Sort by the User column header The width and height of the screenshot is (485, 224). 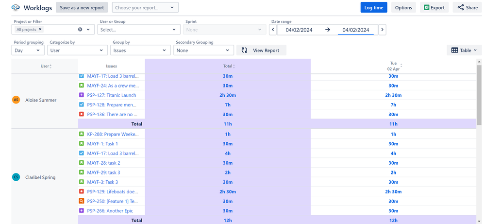46,66
